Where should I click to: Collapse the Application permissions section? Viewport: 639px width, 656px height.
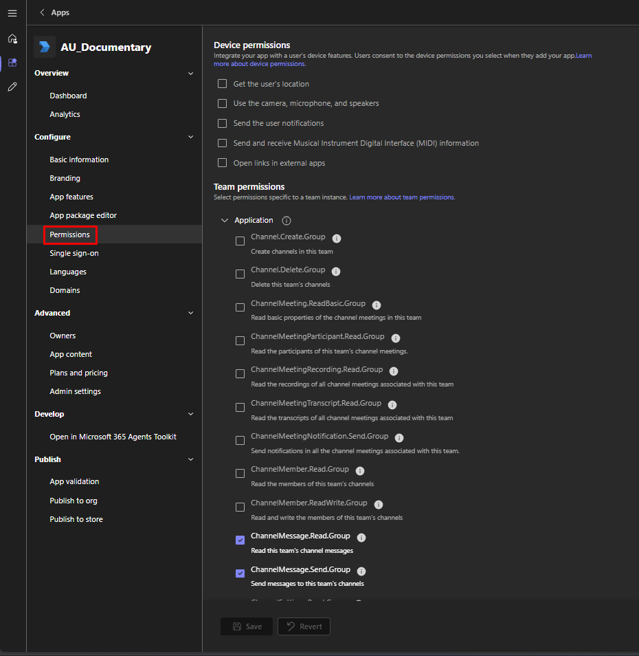coord(225,221)
